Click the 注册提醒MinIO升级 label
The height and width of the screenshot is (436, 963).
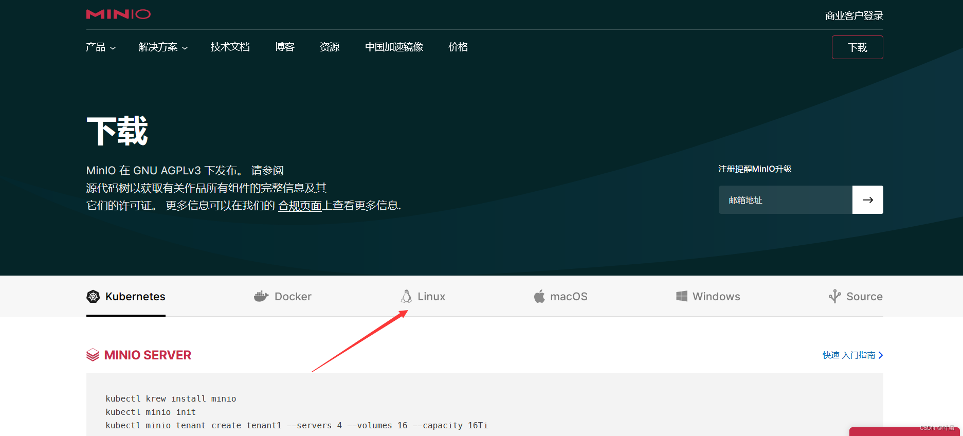coord(755,169)
